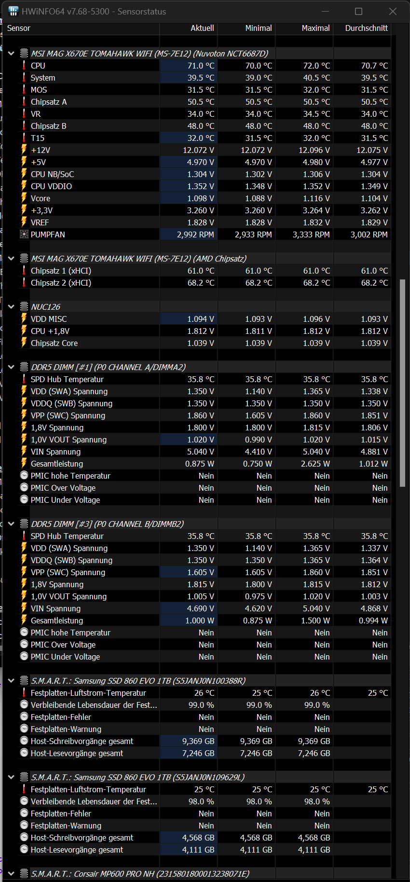Screen dimensions: 410x882
Task: Click the chip icon beside NUC126
Action: coord(24,307)
